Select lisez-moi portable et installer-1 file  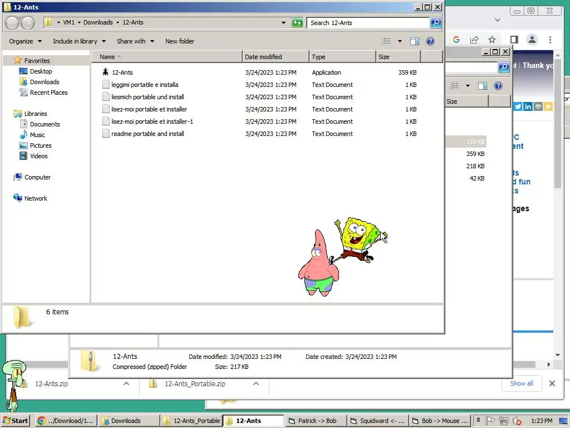[152, 121]
